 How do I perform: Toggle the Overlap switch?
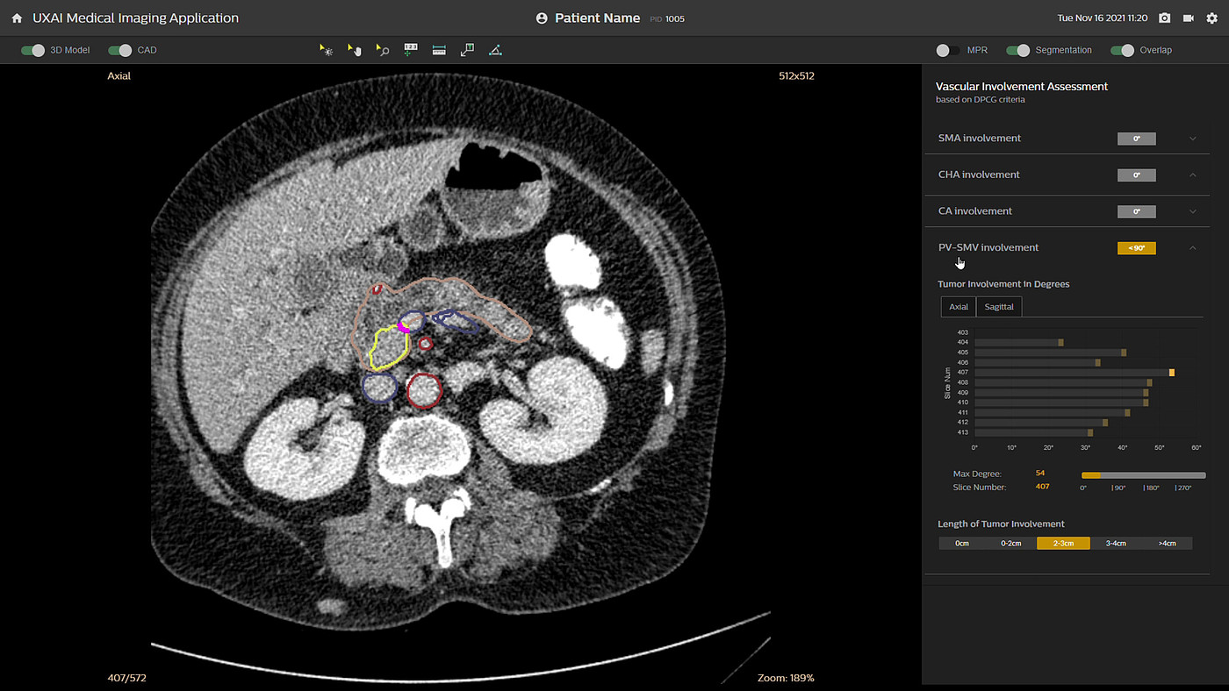click(1122, 51)
